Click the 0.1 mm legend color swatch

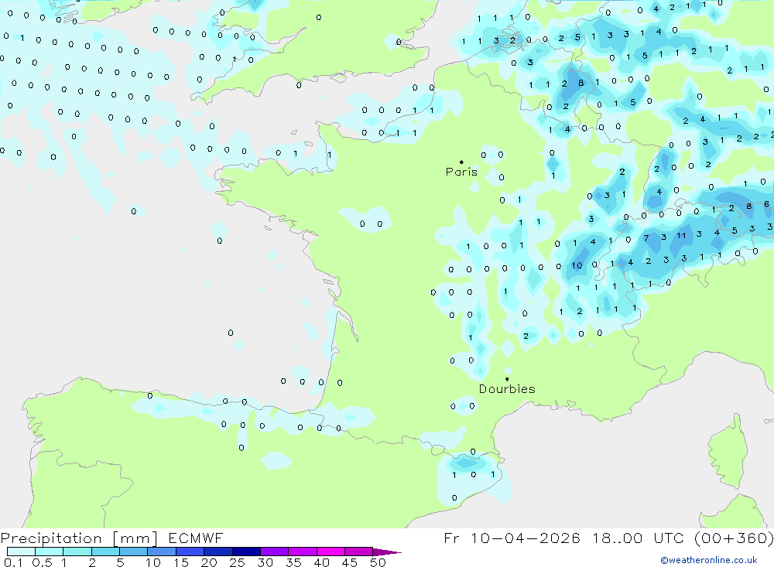click(21, 552)
